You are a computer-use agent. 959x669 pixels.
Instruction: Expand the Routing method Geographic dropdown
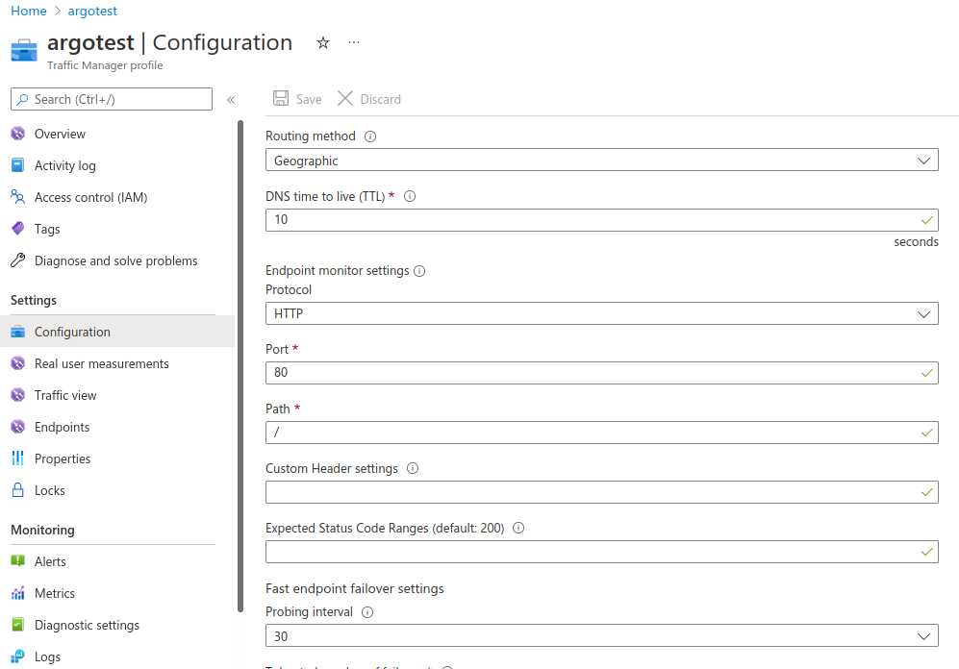pos(601,161)
